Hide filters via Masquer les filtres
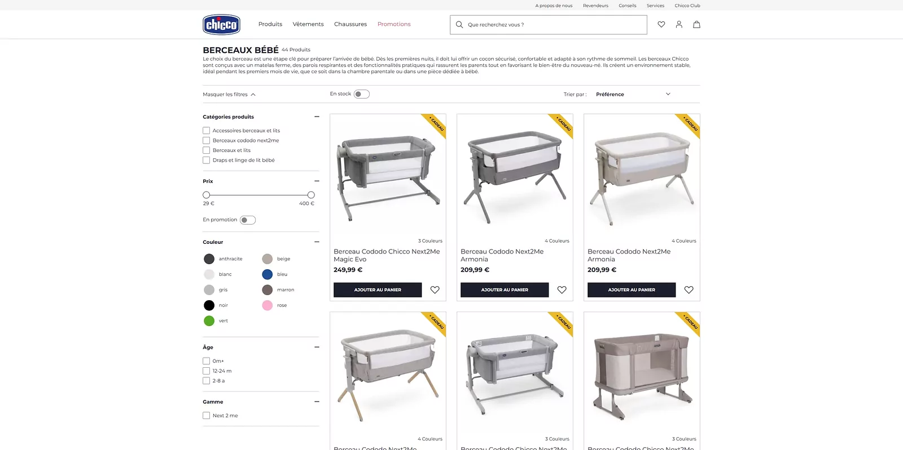Image resolution: width=903 pixels, height=450 pixels. (x=229, y=95)
